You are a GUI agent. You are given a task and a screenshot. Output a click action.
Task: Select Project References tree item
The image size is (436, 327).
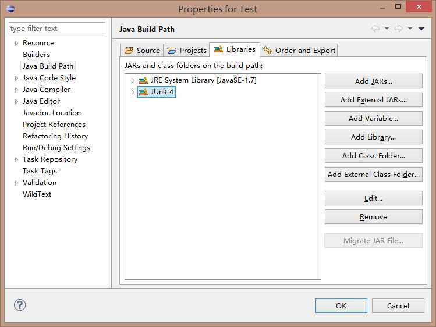click(54, 125)
